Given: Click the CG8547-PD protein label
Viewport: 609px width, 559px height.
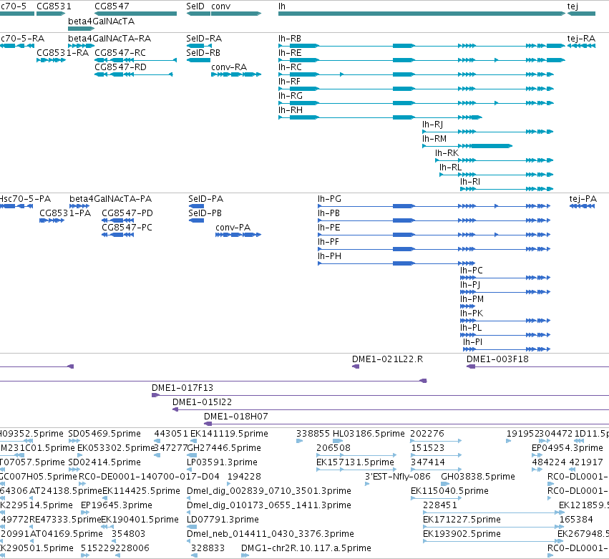Looking at the screenshot, I should click(x=127, y=213).
